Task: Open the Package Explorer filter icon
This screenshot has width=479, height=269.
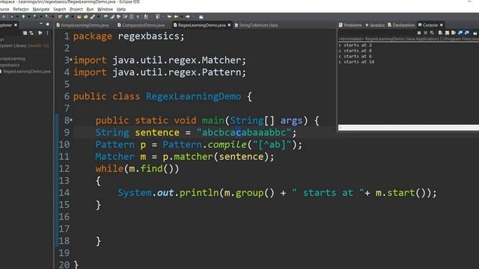Action: pos(40,33)
